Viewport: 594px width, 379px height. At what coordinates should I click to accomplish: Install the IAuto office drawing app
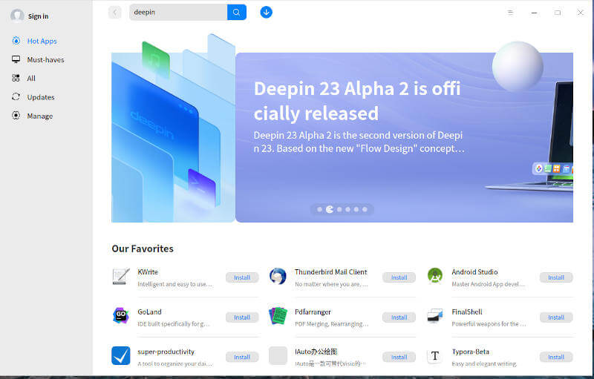[x=399, y=357]
